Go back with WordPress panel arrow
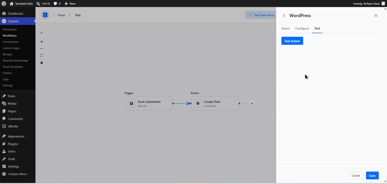 click(284, 16)
